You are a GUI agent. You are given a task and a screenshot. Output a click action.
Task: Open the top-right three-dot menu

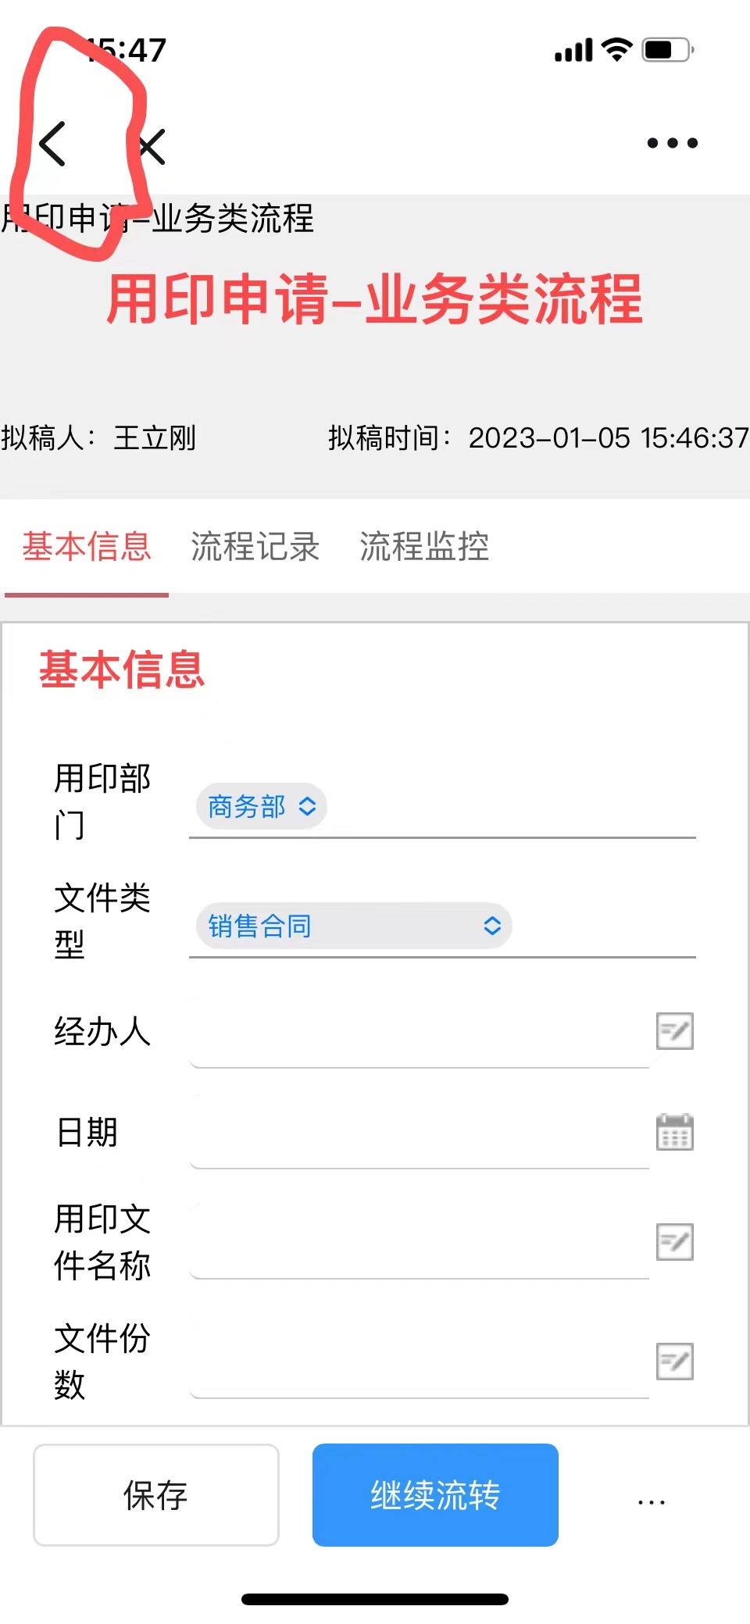click(x=672, y=143)
